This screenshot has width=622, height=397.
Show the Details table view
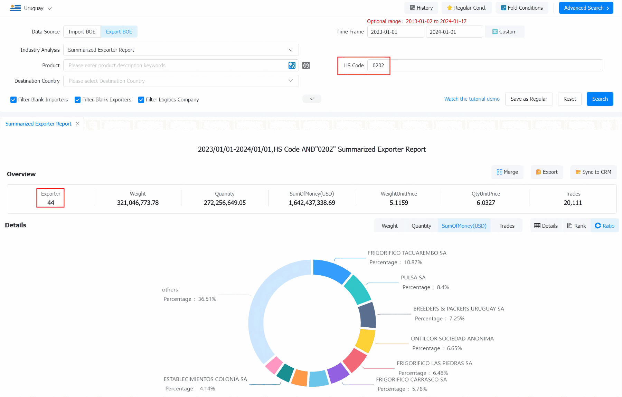tap(546, 226)
